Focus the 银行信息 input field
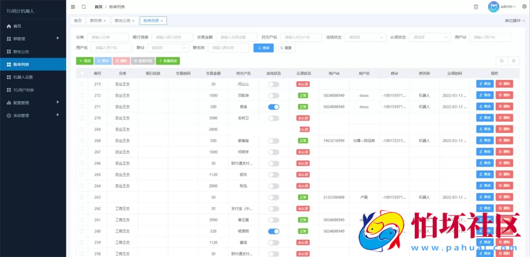The height and width of the screenshot is (257, 530). [172, 37]
